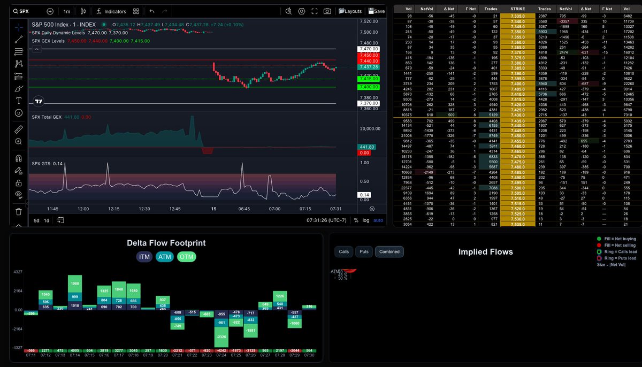Select the forecasting and measurement tool

[19, 76]
